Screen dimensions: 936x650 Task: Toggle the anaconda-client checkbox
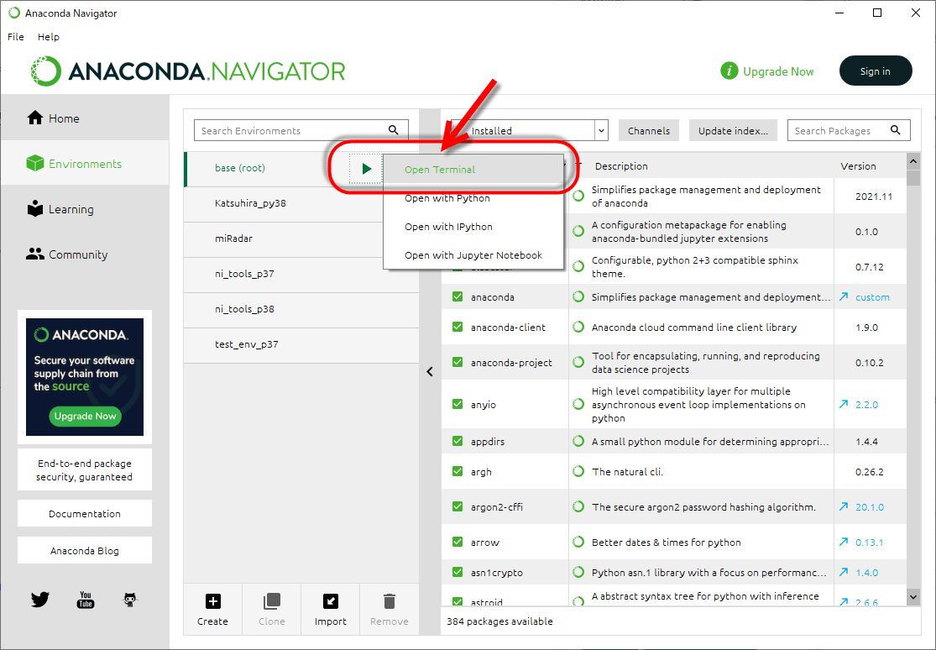point(458,327)
